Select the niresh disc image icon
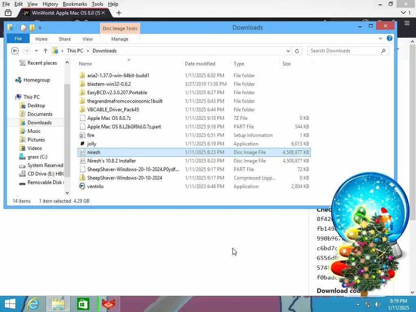This screenshot has width=416, height=312. coord(82,152)
